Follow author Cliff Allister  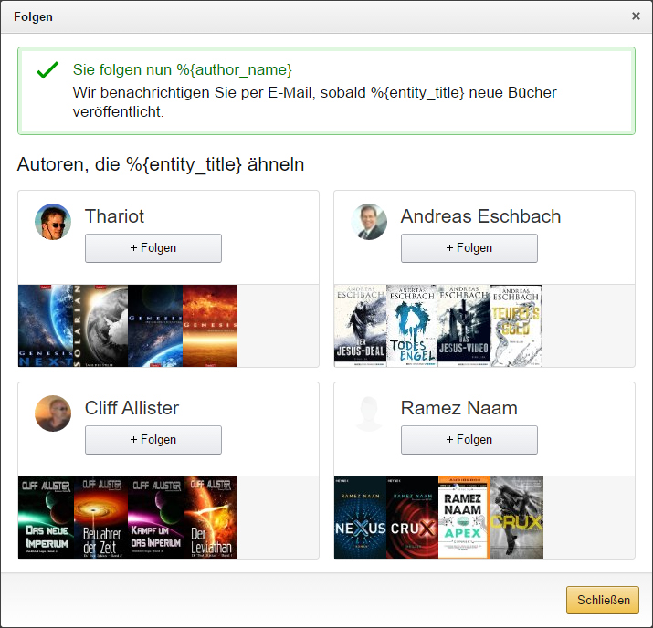pyautogui.click(x=153, y=440)
